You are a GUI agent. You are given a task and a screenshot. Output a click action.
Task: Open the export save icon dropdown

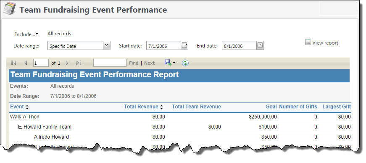point(170,63)
